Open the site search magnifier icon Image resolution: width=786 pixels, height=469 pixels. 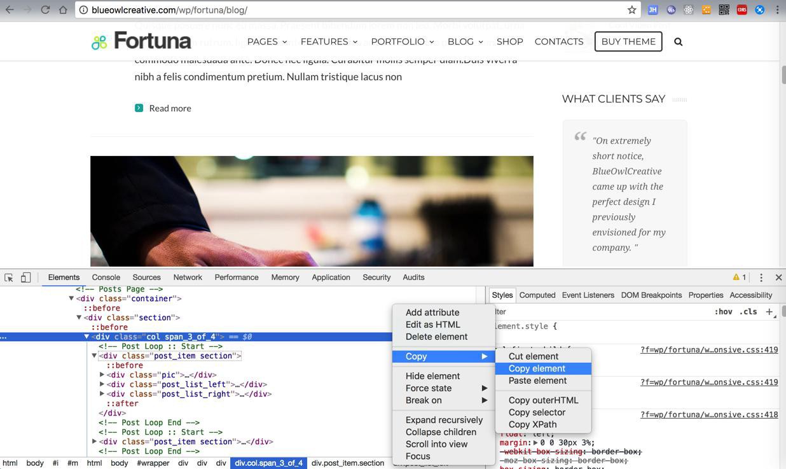pos(678,41)
